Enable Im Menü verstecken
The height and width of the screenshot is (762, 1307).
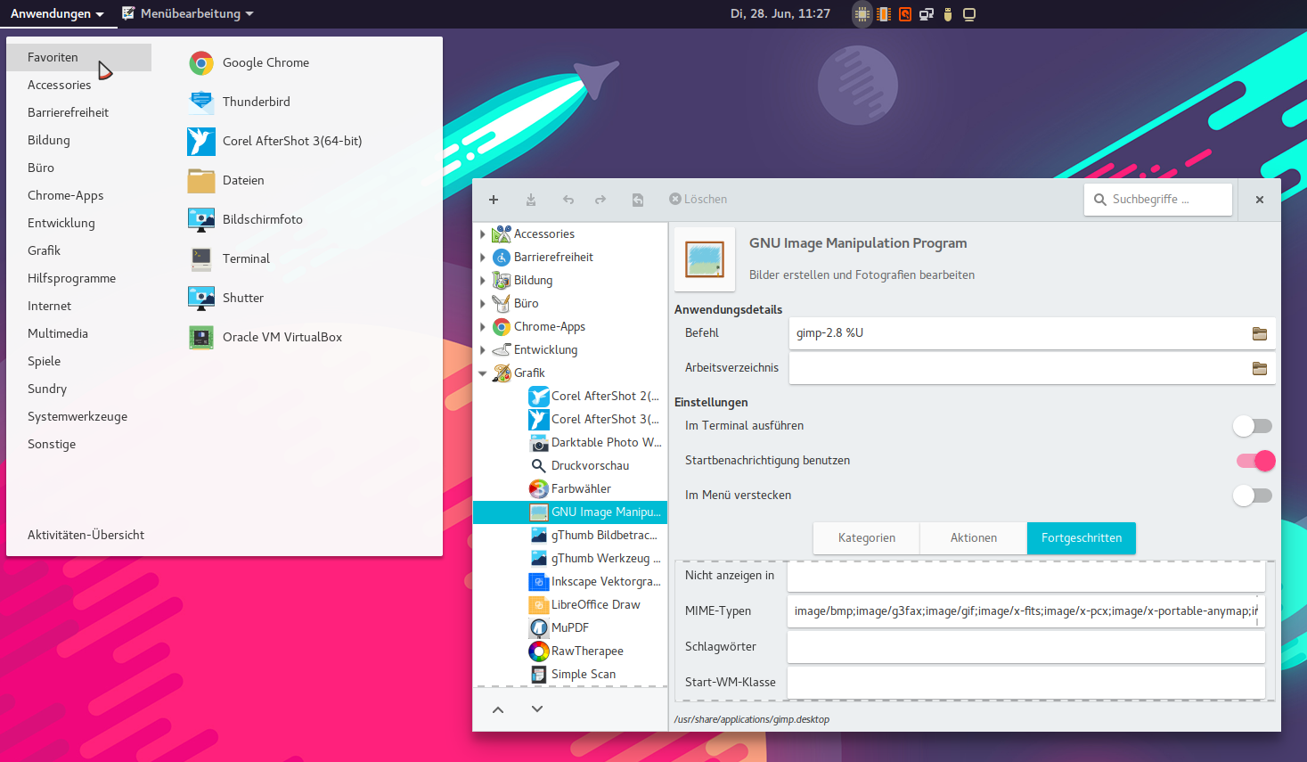pyautogui.click(x=1253, y=496)
